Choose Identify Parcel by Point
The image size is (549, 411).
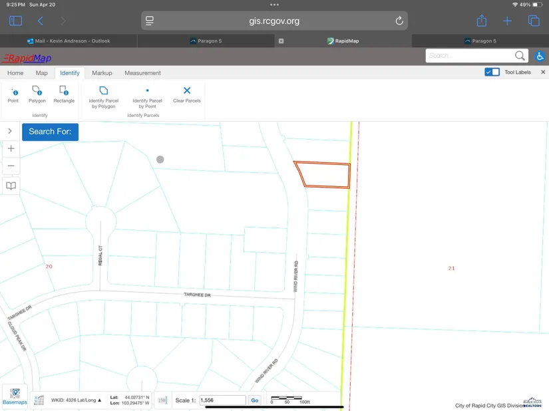[147, 96]
